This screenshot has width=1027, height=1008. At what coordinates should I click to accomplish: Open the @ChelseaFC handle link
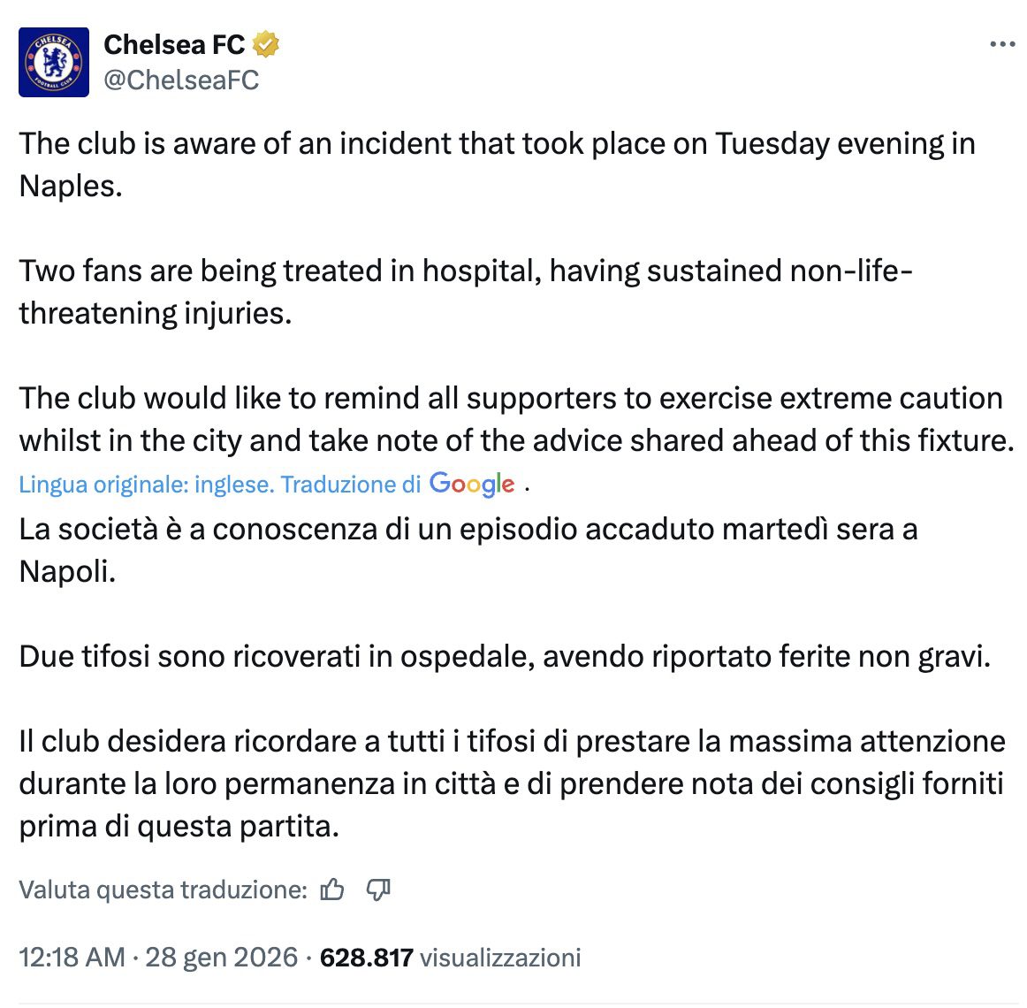[181, 80]
